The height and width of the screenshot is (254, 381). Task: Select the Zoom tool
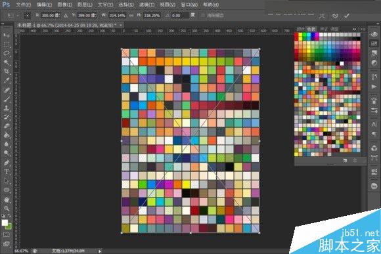[x=7, y=208]
